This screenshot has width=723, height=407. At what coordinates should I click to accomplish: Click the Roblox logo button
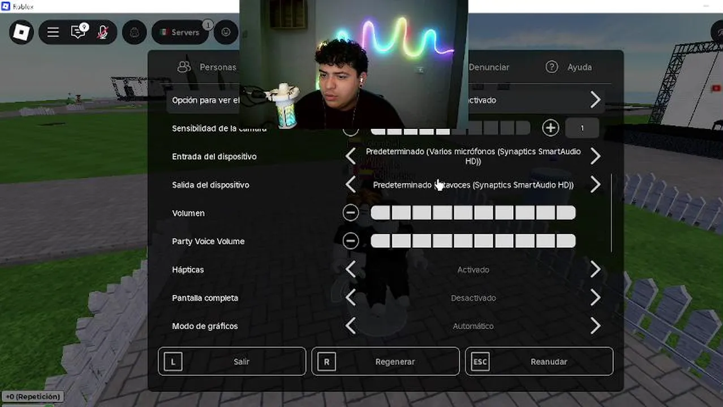coord(21,32)
